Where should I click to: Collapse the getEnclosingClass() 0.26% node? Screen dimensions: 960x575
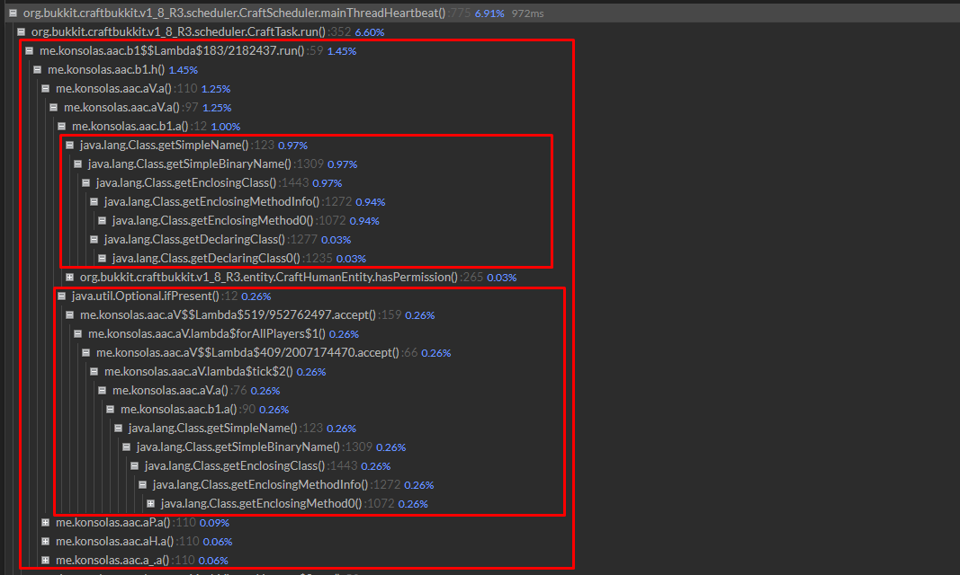(x=134, y=466)
